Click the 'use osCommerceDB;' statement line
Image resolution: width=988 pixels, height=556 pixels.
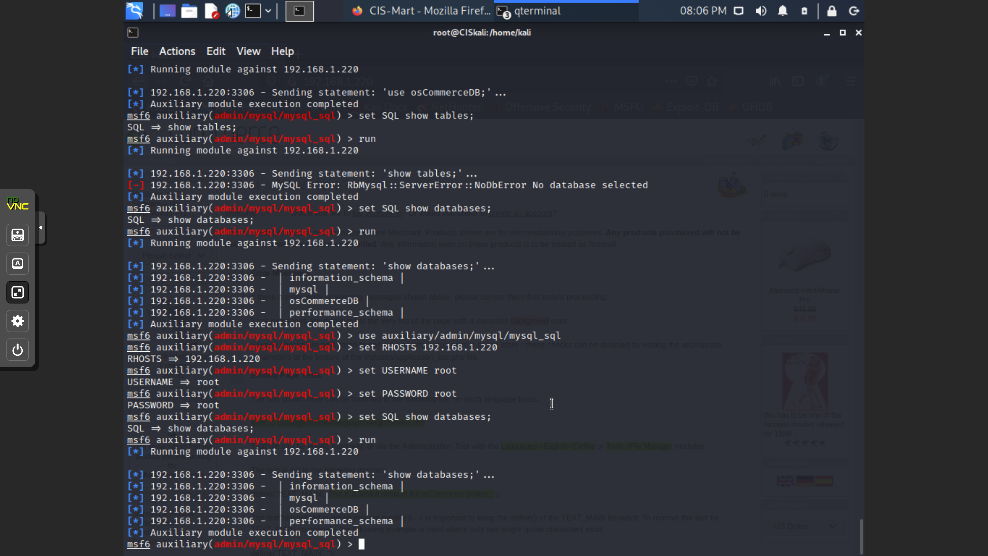[x=317, y=92]
